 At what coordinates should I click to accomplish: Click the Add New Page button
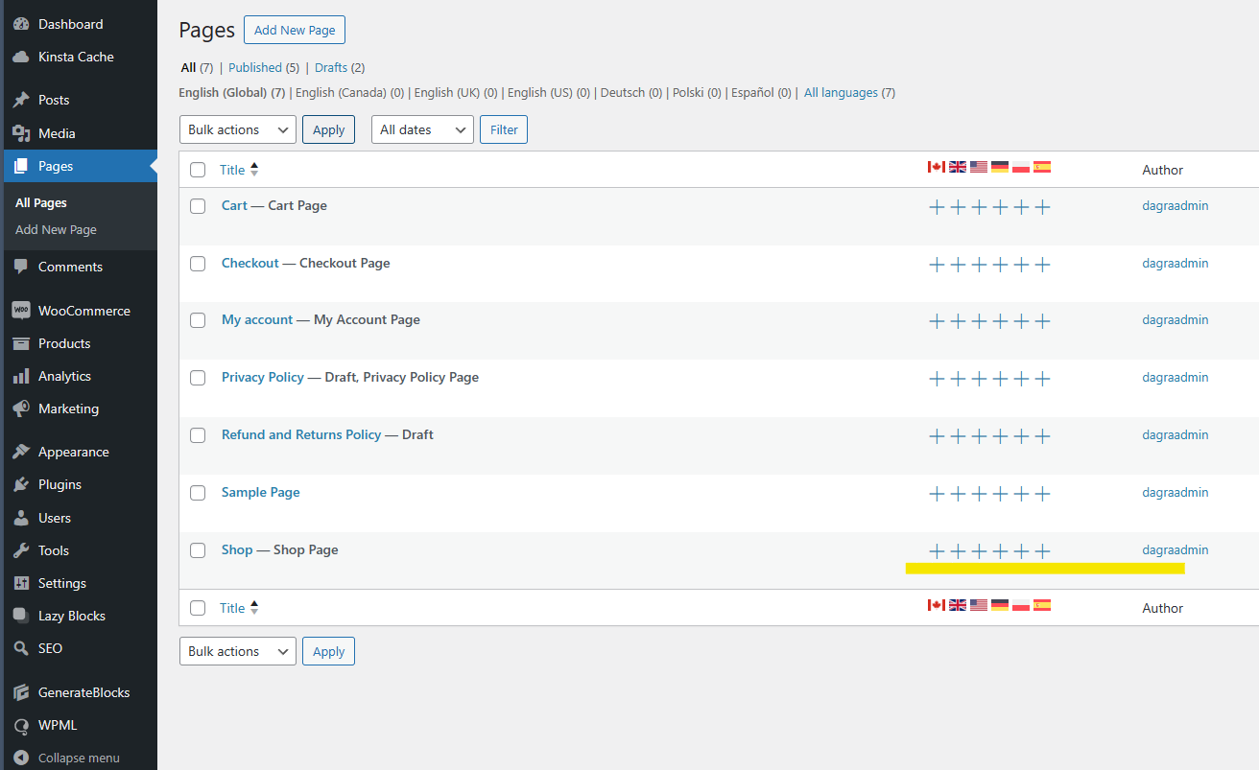[x=295, y=30]
